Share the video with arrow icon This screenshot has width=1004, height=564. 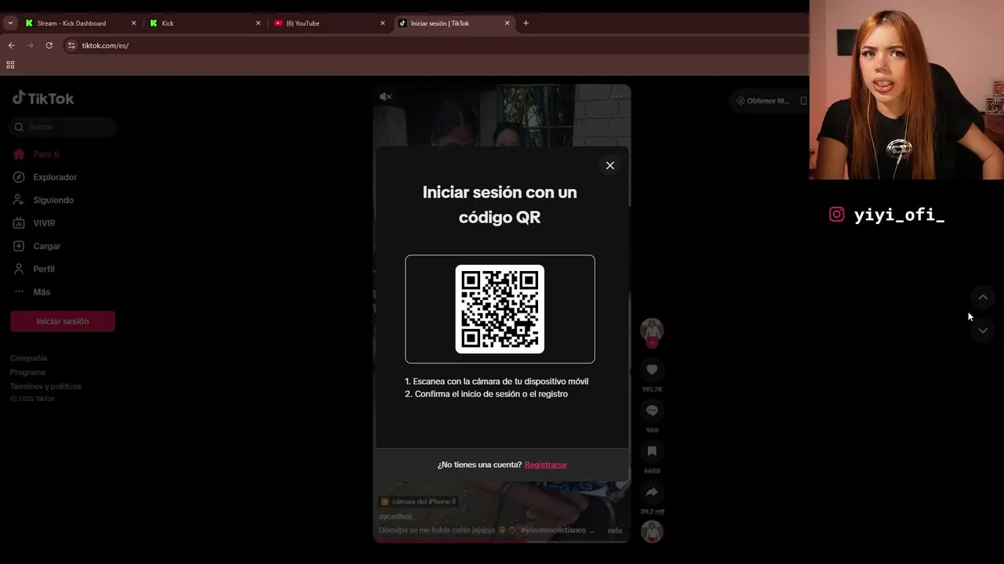[652, 492]
